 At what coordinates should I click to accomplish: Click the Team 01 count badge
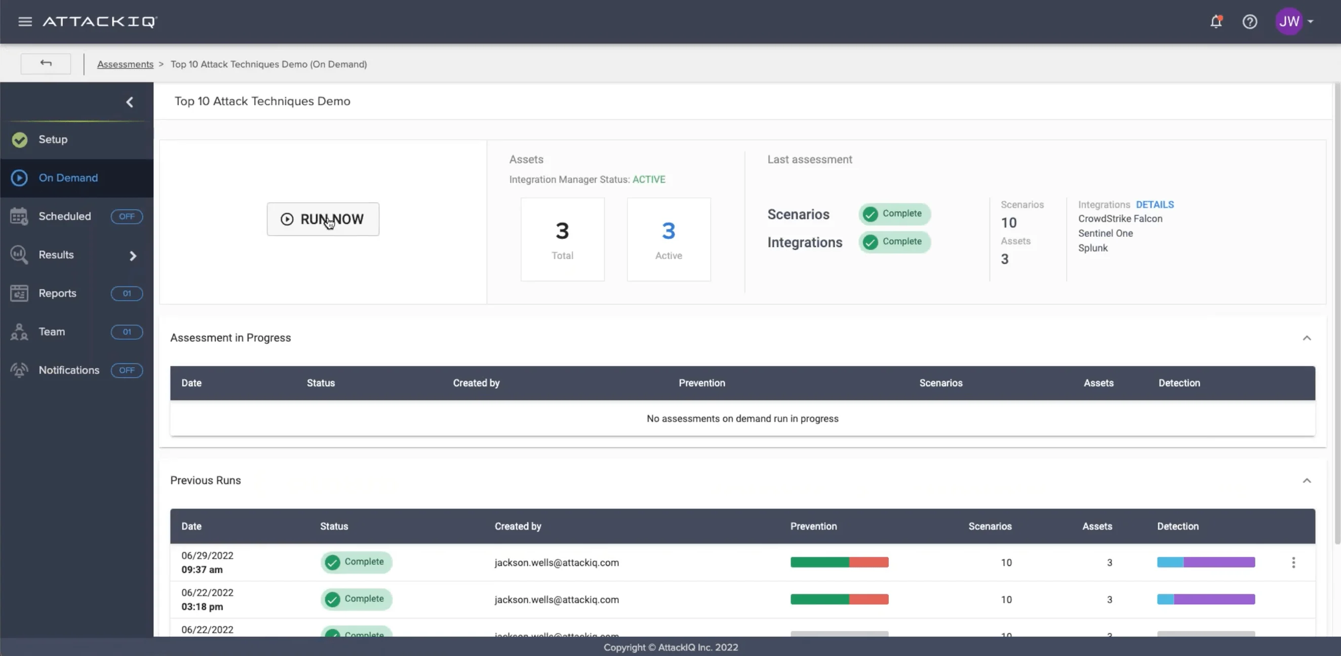tap(127, 332)
